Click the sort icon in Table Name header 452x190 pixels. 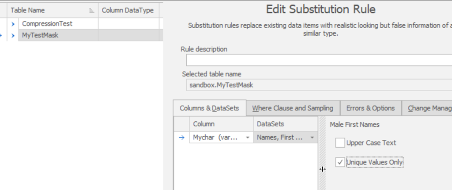click(91, 10)
